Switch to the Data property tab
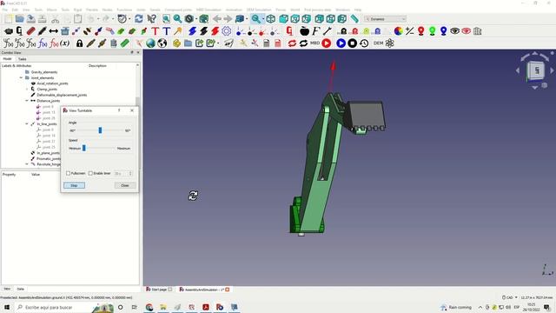This screenshot has height=313, width=556. coord(21,289)
